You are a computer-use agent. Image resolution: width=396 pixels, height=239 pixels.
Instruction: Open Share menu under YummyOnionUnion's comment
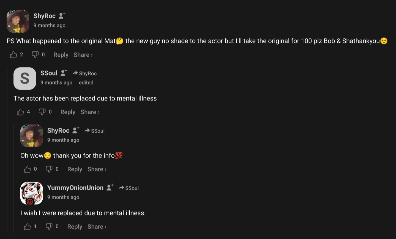point(97,227)
